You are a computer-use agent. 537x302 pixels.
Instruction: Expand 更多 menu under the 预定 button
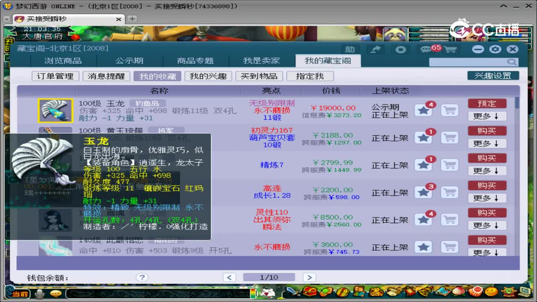(487, 116)
